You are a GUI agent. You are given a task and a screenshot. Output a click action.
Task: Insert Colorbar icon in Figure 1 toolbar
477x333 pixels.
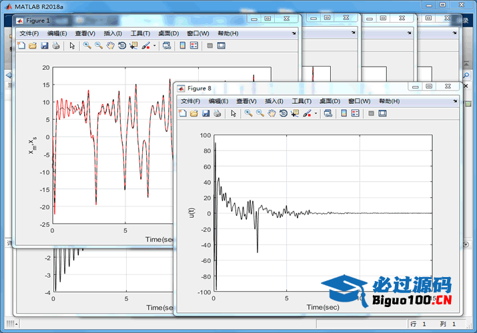tap(183, 45)
